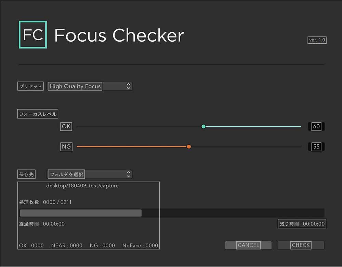Image resolution: width=342 pixels, height=267 pixels.
Task: Click the save folder dropdown chevron arrows
Action: pyautogui.click(x=129, y=174)
